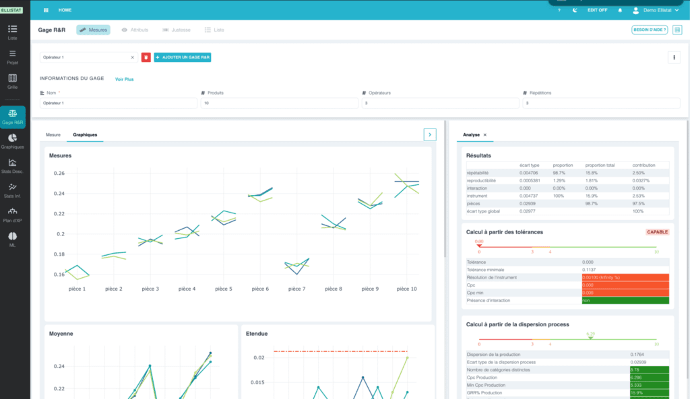Viewport: 690px width, 399px height.
Task: Click the Voir Plus link
Action: pos(124,79)
